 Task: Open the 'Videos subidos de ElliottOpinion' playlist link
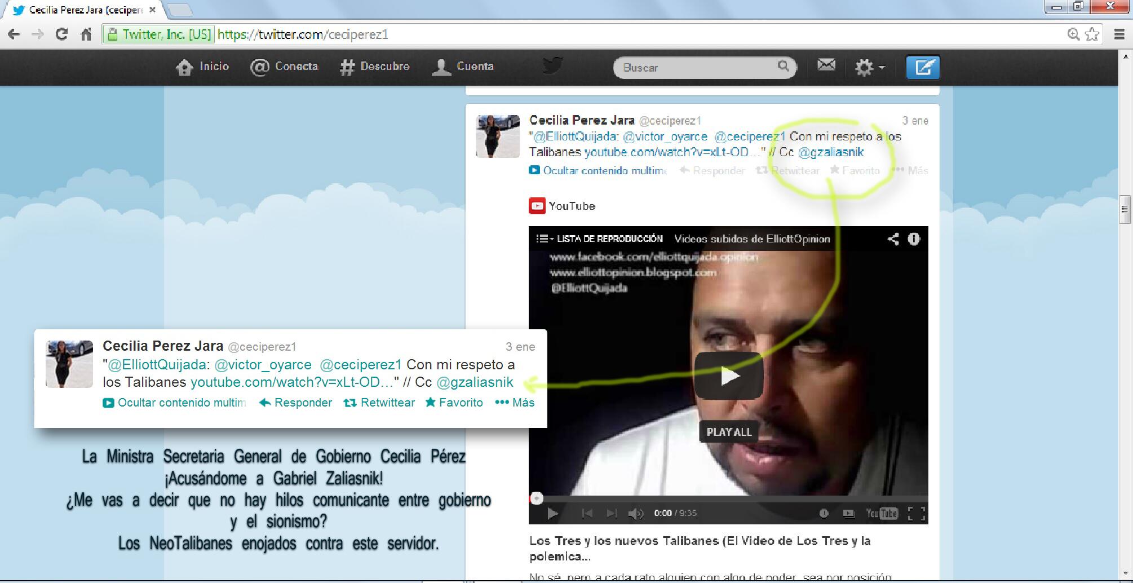tap(752, 239)
